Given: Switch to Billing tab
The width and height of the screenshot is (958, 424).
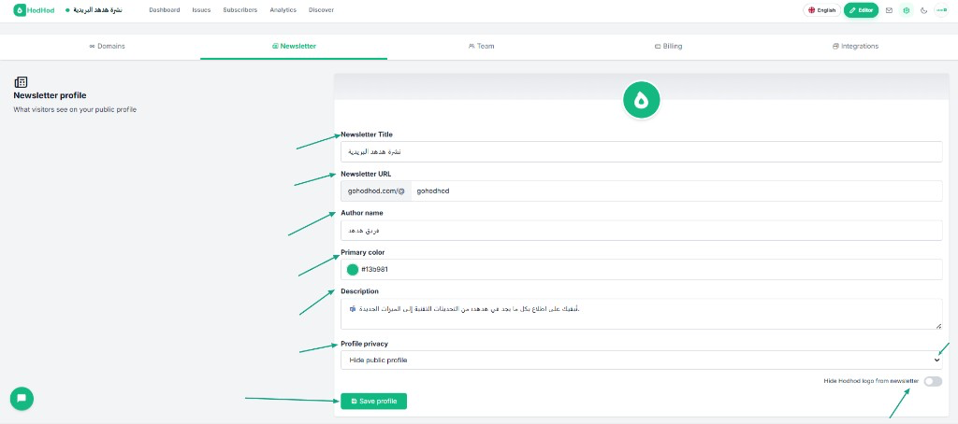Looking at the screenshot, I should point(668,47).
